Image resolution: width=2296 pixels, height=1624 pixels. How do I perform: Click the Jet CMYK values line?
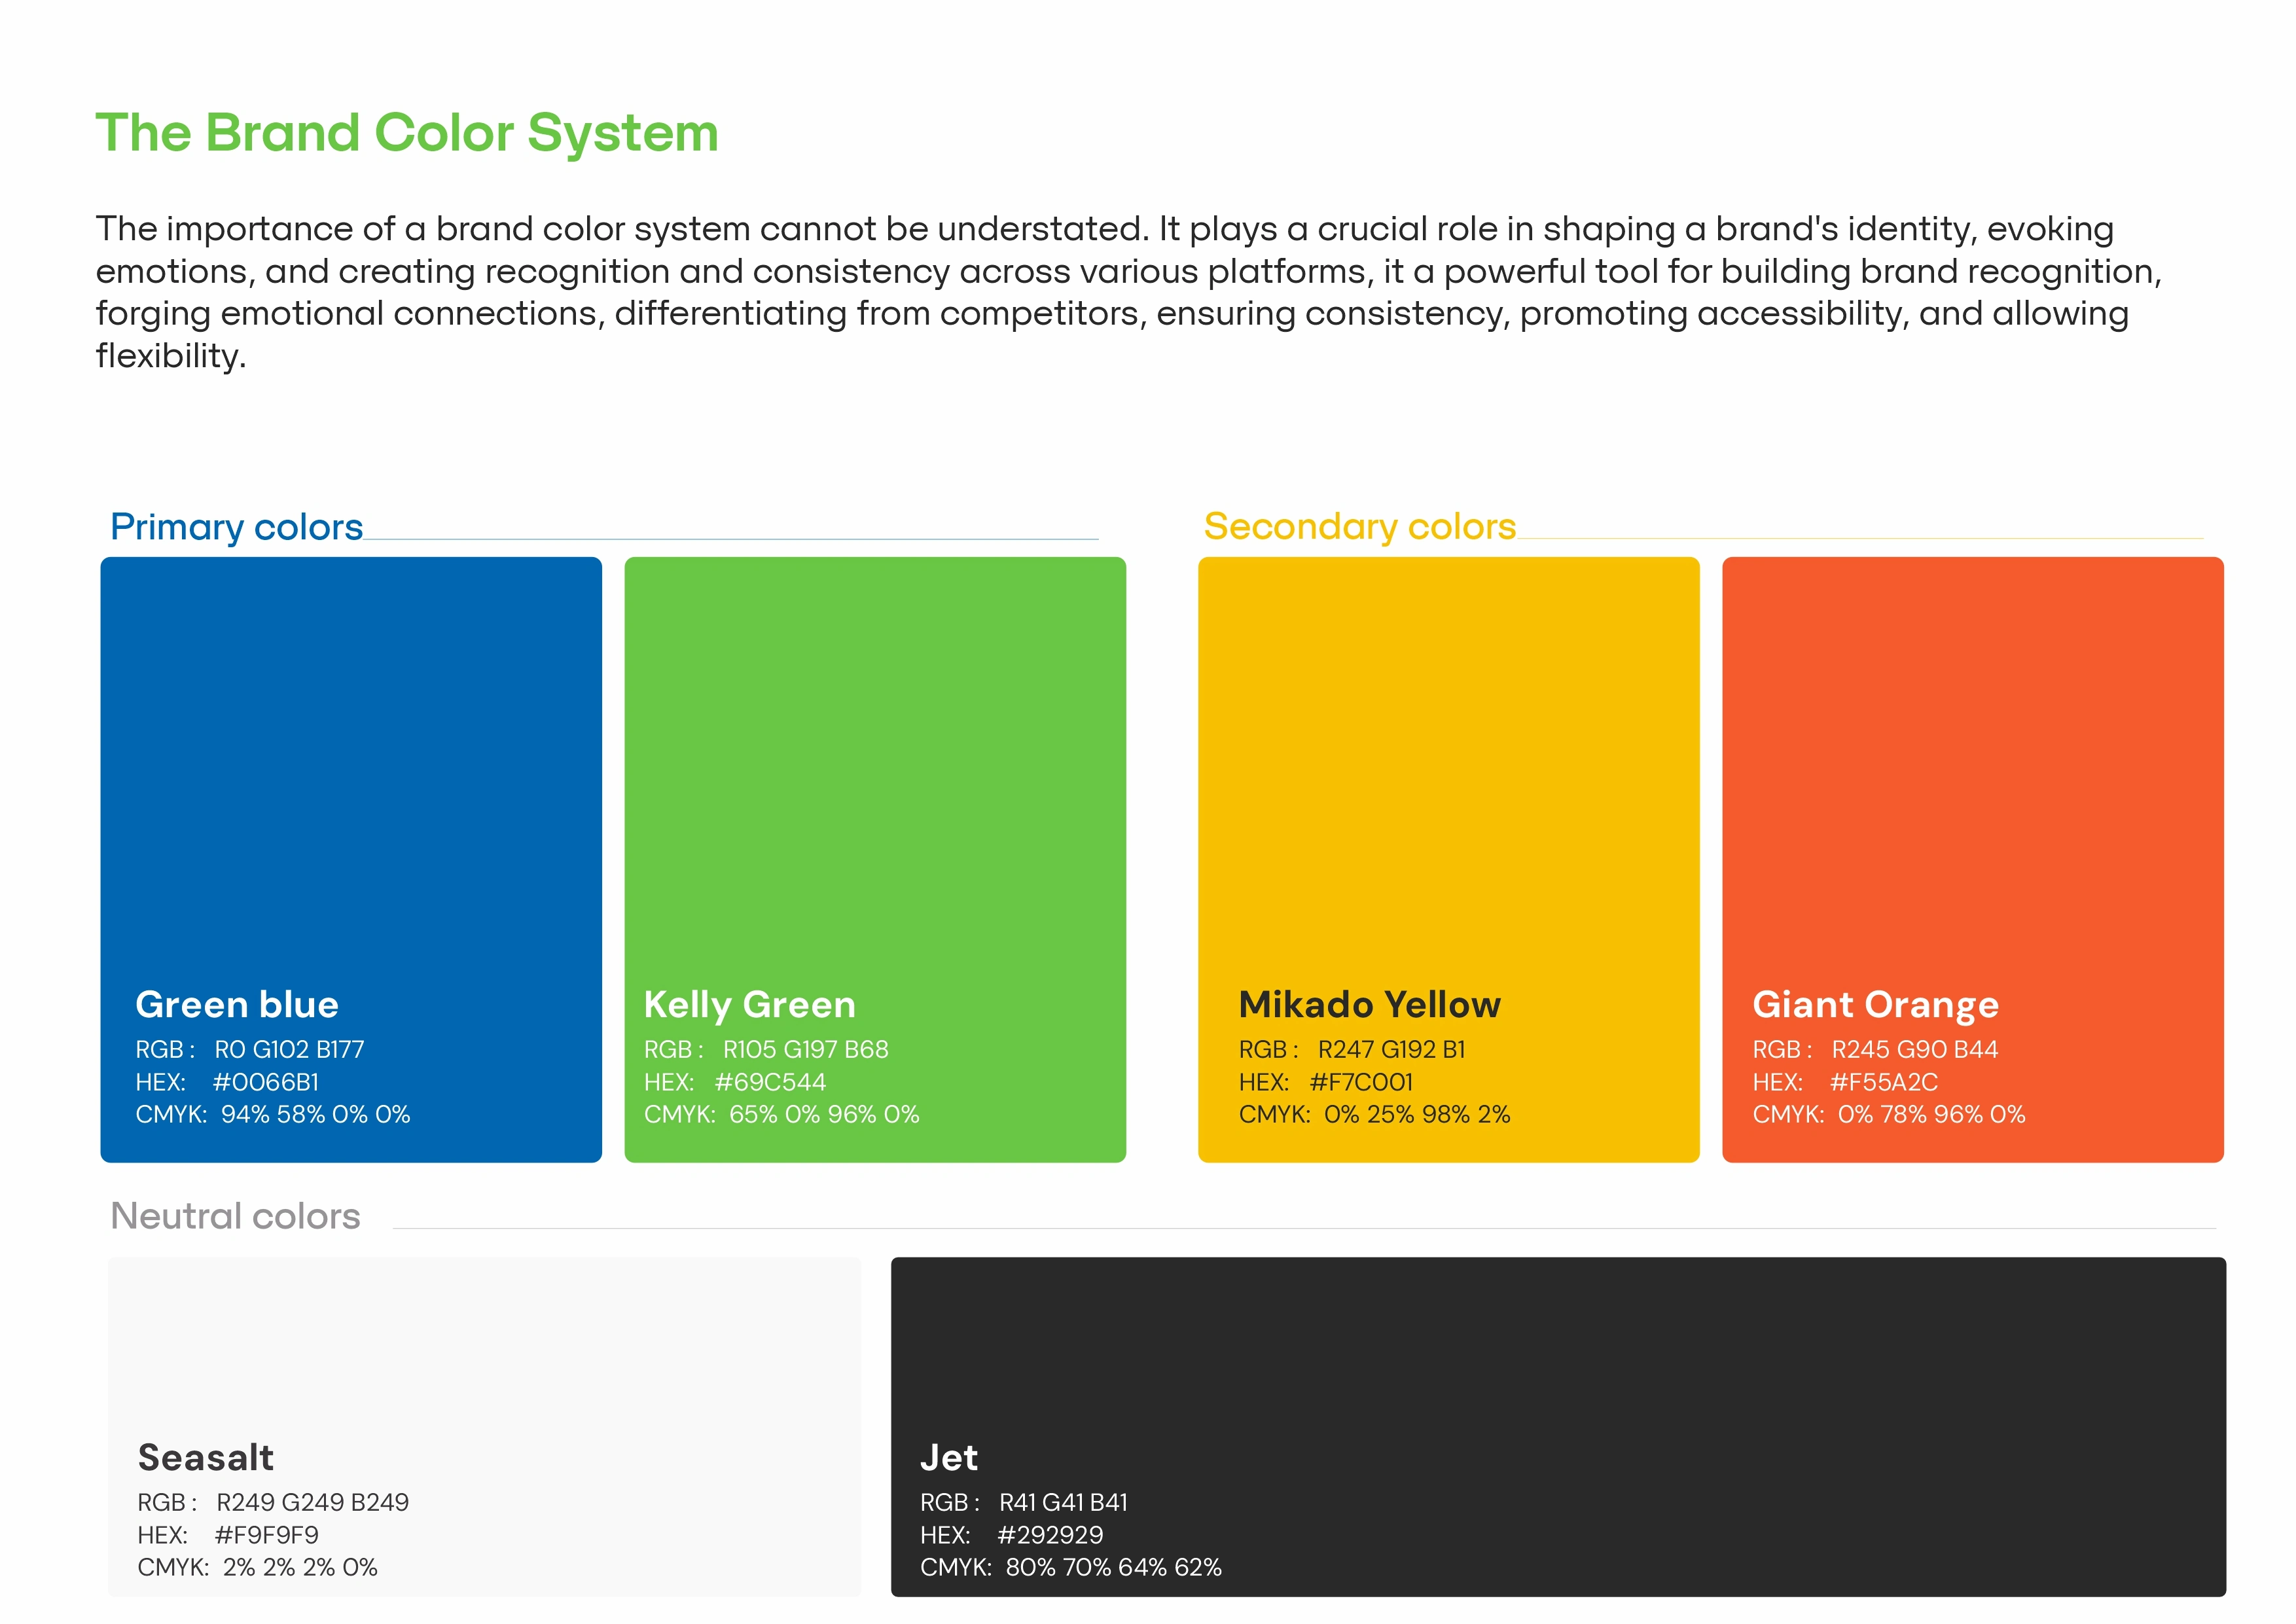[1070, 1567]
